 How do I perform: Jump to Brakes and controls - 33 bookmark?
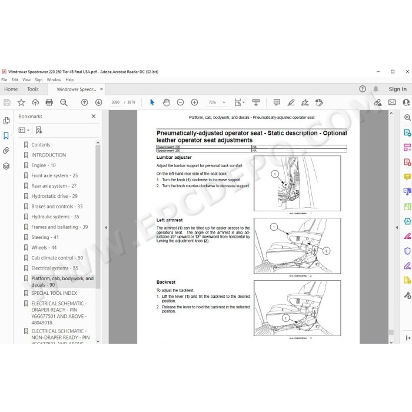(57, 206)
